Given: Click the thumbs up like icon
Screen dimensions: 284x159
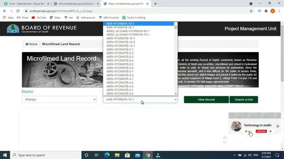Looking at the screenshot, I should 246,131.
